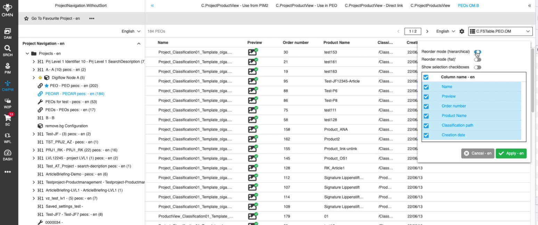
Task: Click Go To Favourite Project - en
Action: tap(56, 18)
